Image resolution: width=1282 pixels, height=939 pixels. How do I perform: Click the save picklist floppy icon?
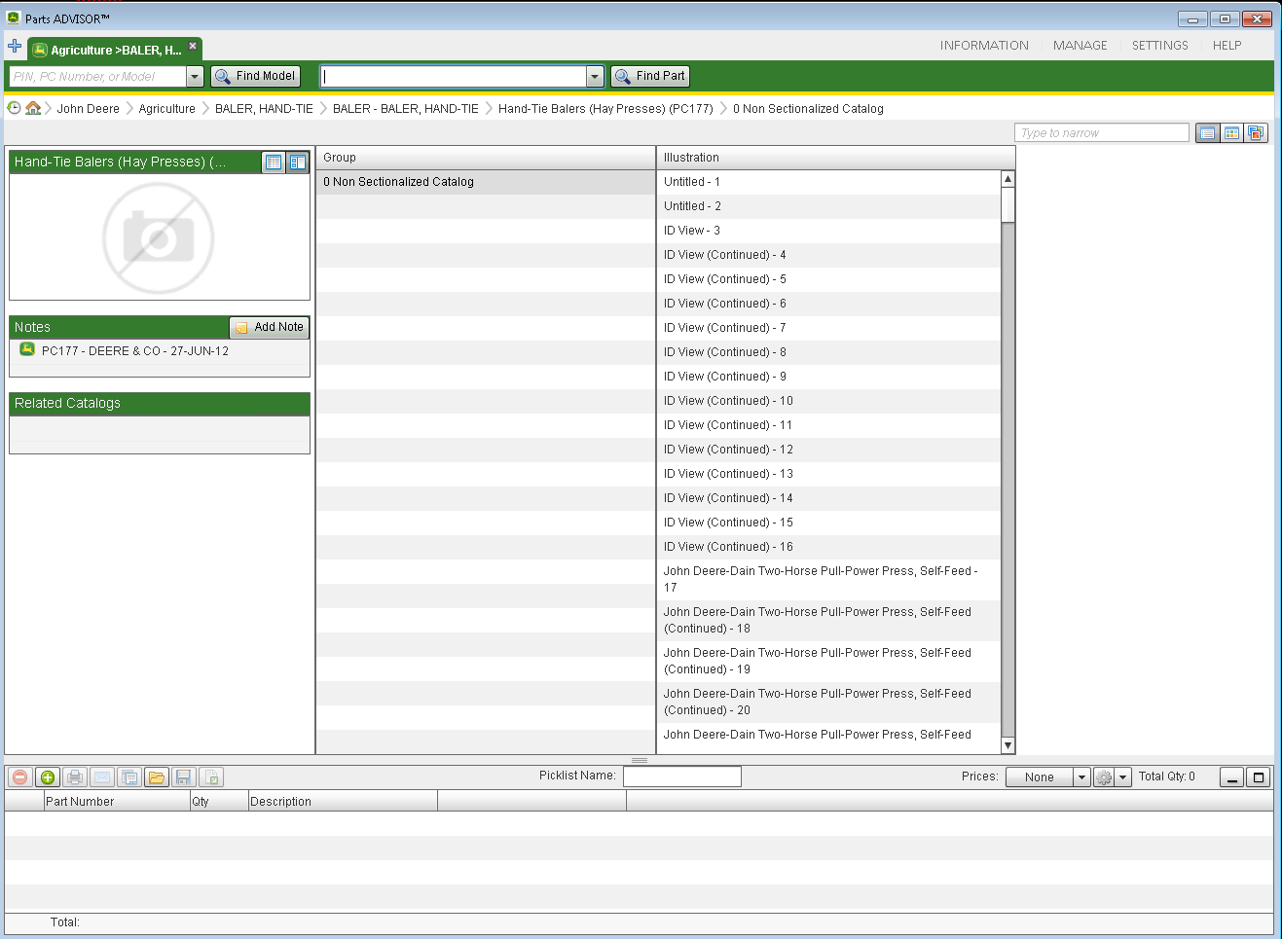click(183, 777)
